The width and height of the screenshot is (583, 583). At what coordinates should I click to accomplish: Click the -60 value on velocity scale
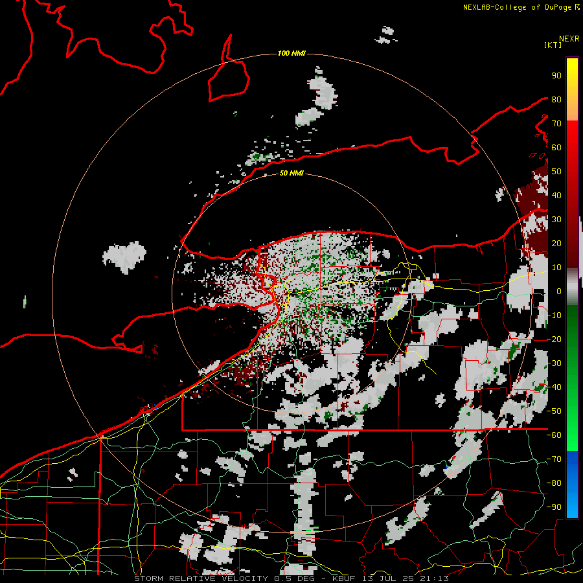tap(554, 435)
